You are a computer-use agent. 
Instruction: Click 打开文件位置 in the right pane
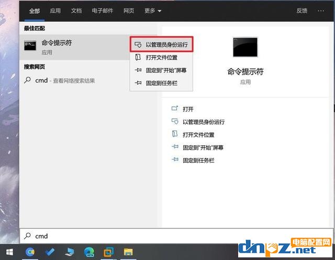pos(198,135)
